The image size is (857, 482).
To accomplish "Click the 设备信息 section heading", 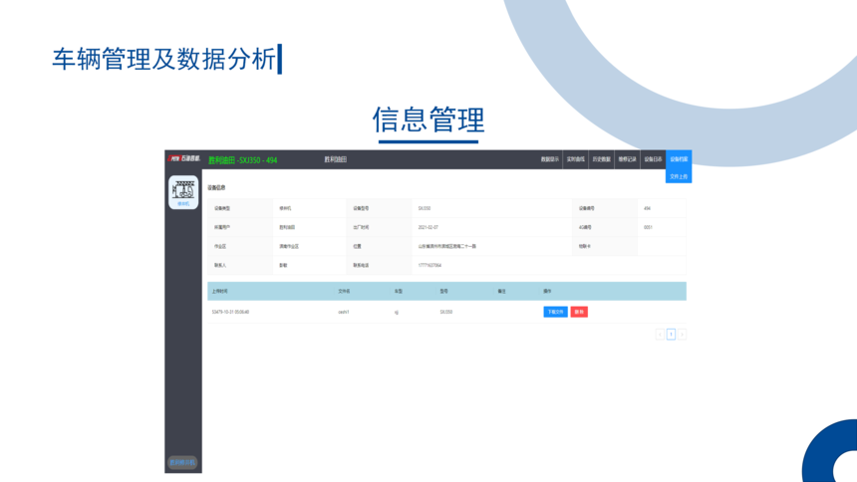I will (x=216, y=187).
